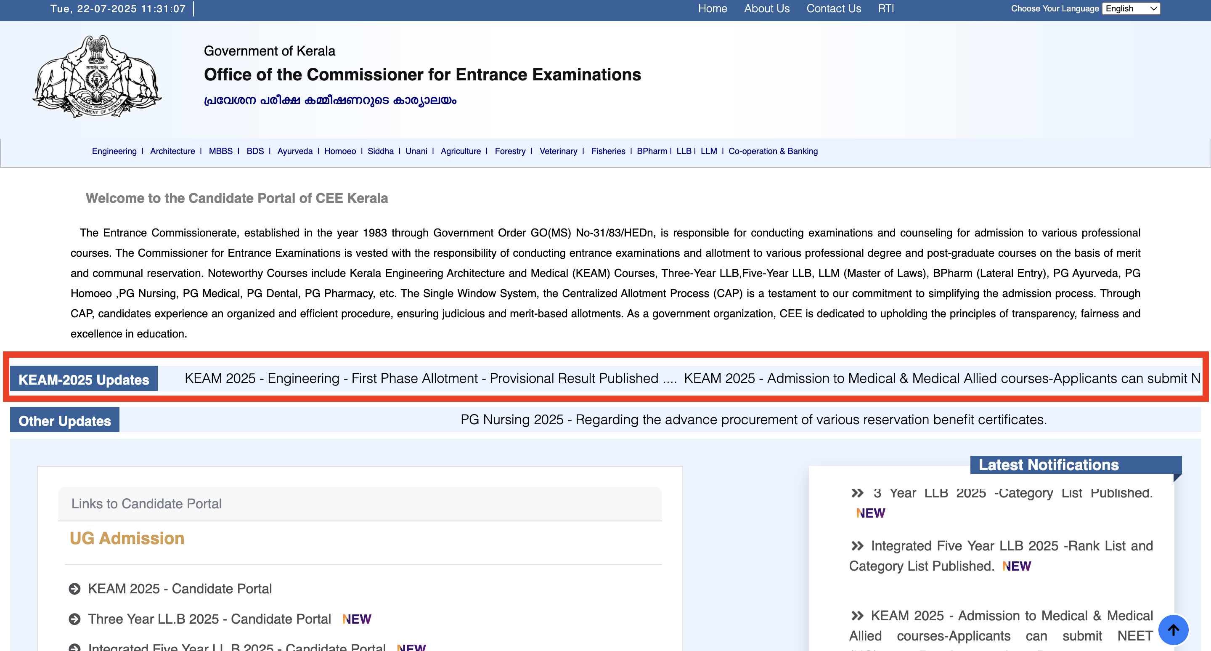Click the KEAM-2025 Updates label
1211x651 pixels.
[x=84, y=379]
